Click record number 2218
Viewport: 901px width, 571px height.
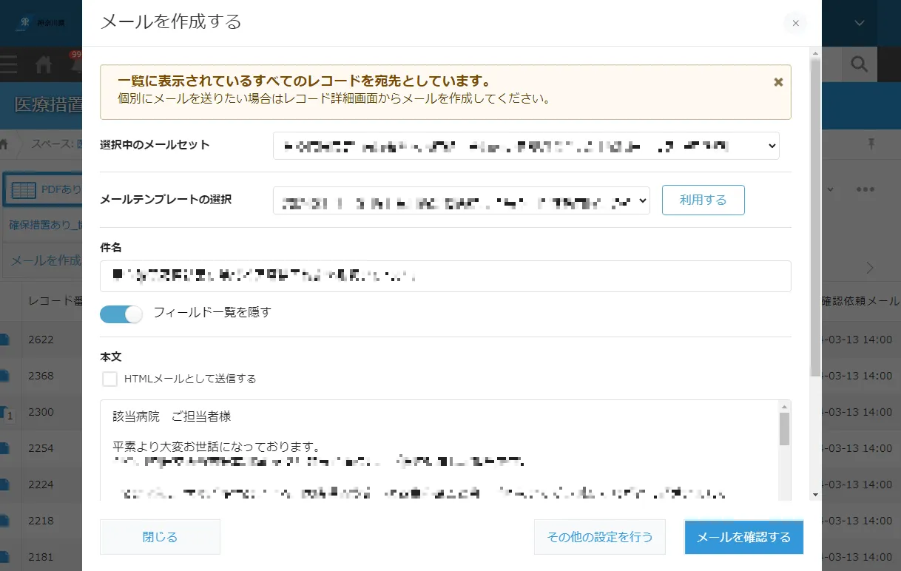pyautogui.click(x=41, y=521)
